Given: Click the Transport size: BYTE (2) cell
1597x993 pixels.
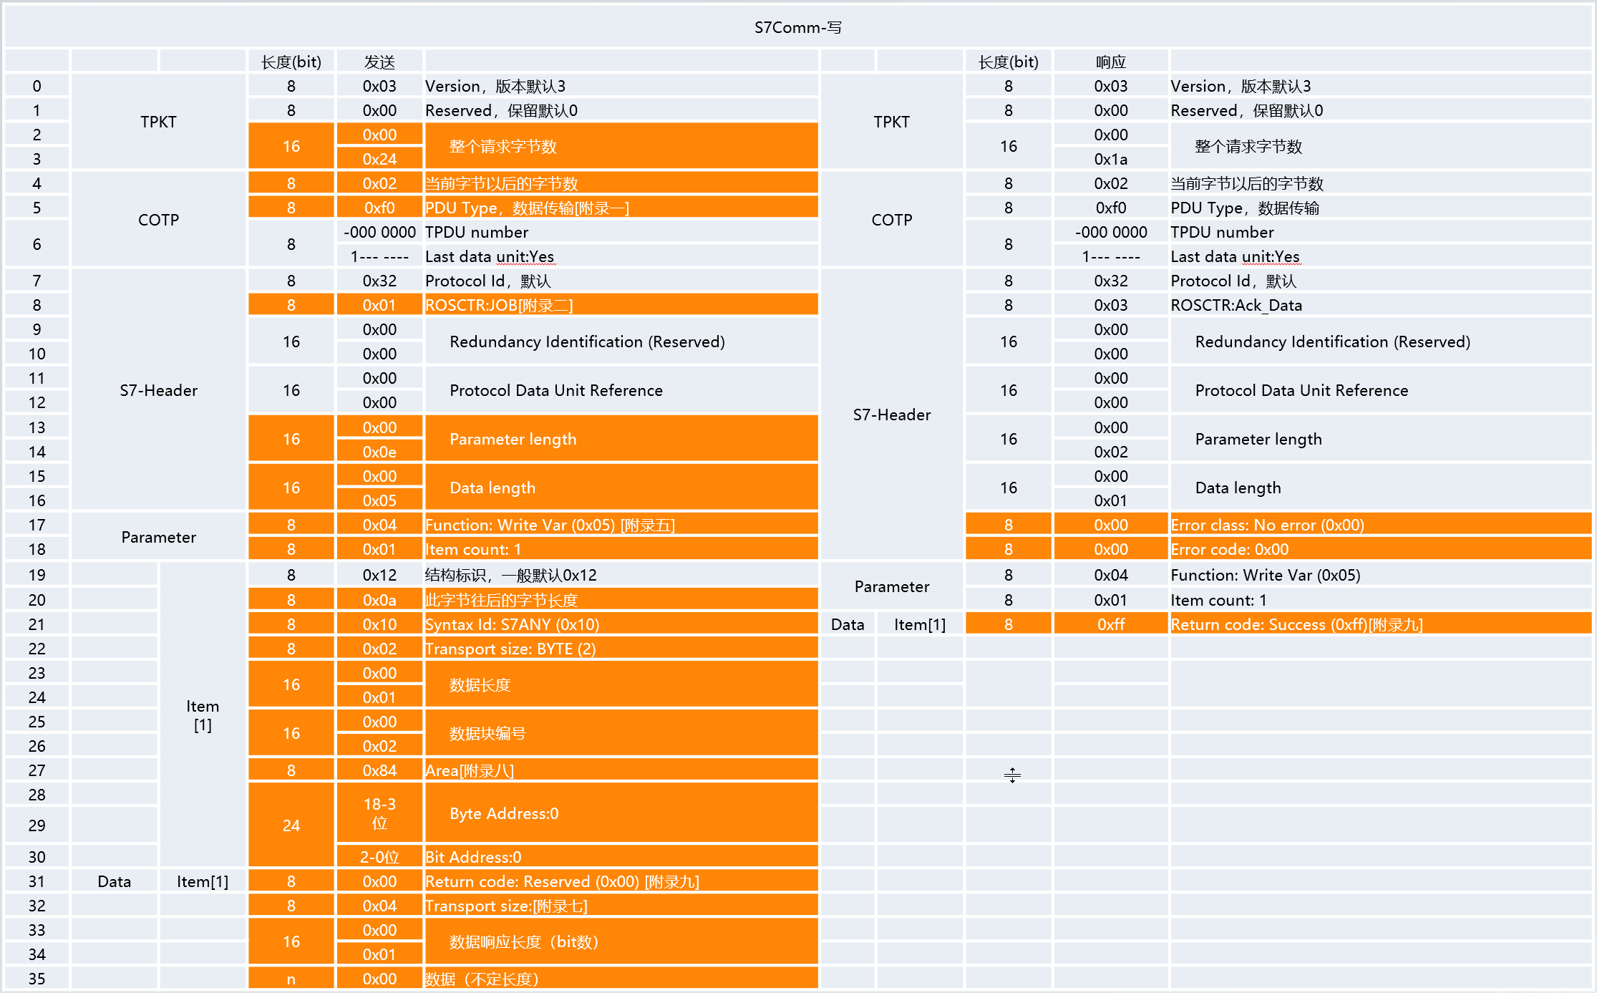Looking at the screenshot, I should [x=620, y=649].
